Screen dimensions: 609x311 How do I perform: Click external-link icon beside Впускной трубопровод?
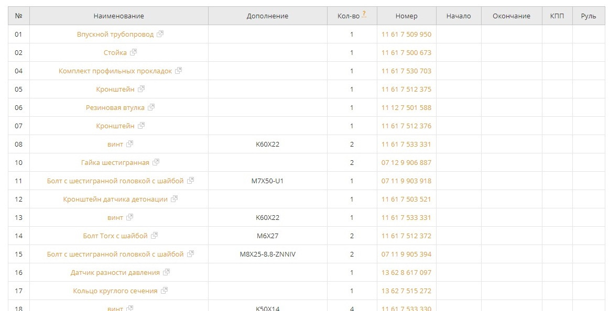click(x=160, y=34)
